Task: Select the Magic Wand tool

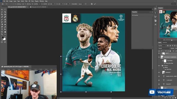Action: [x=5, y=12]
